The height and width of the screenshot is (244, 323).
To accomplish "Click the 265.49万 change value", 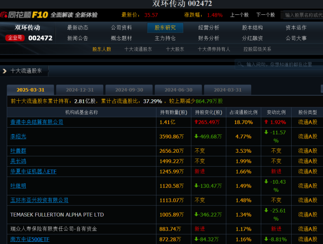I will coord(207,122).
